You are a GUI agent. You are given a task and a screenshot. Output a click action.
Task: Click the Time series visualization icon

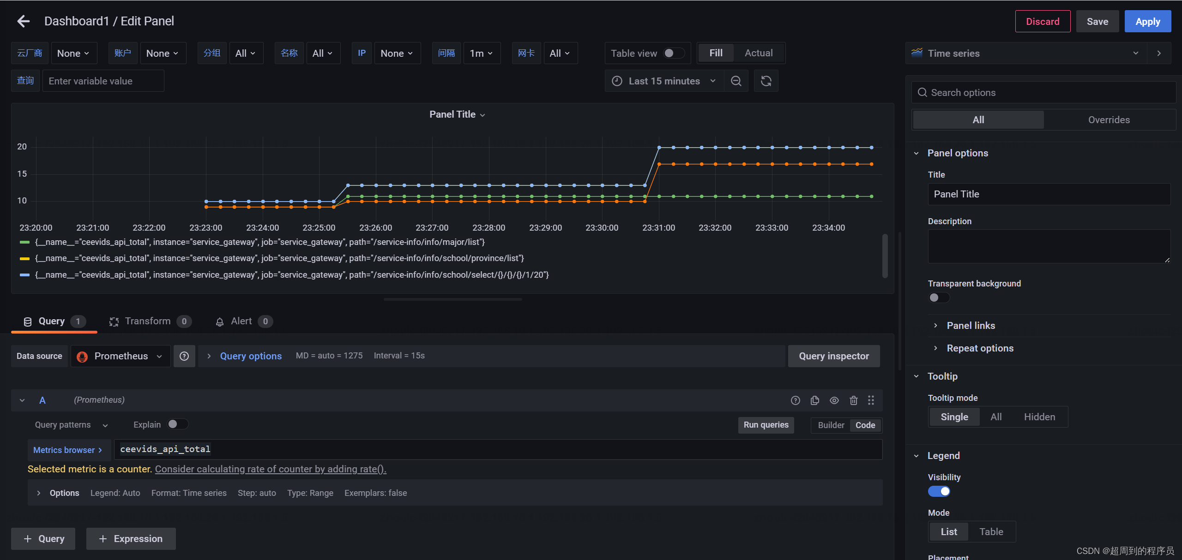917,53
